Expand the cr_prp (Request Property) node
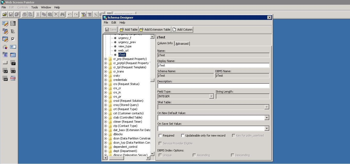Screen dimensions: 350x164 (x=106, y=59)
